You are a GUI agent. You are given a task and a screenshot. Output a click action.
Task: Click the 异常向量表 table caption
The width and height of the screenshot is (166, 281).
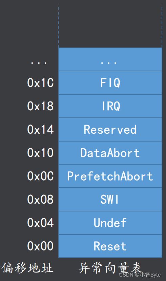(x=110, y=268)
